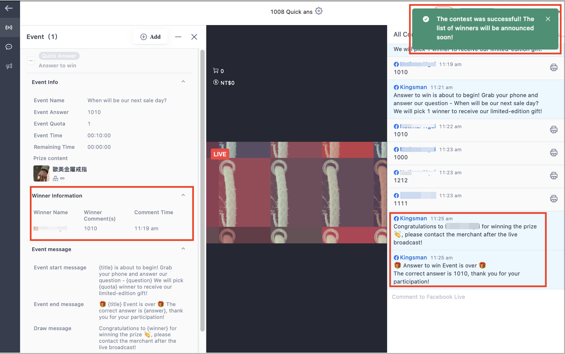This screenshot has width=565, height=354.
Task: Close the Event panel
Action: [194, 37]
